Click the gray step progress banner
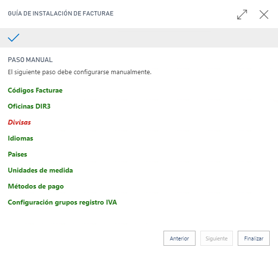The height and width of the screenshot is (254, 278). point(139,38)
